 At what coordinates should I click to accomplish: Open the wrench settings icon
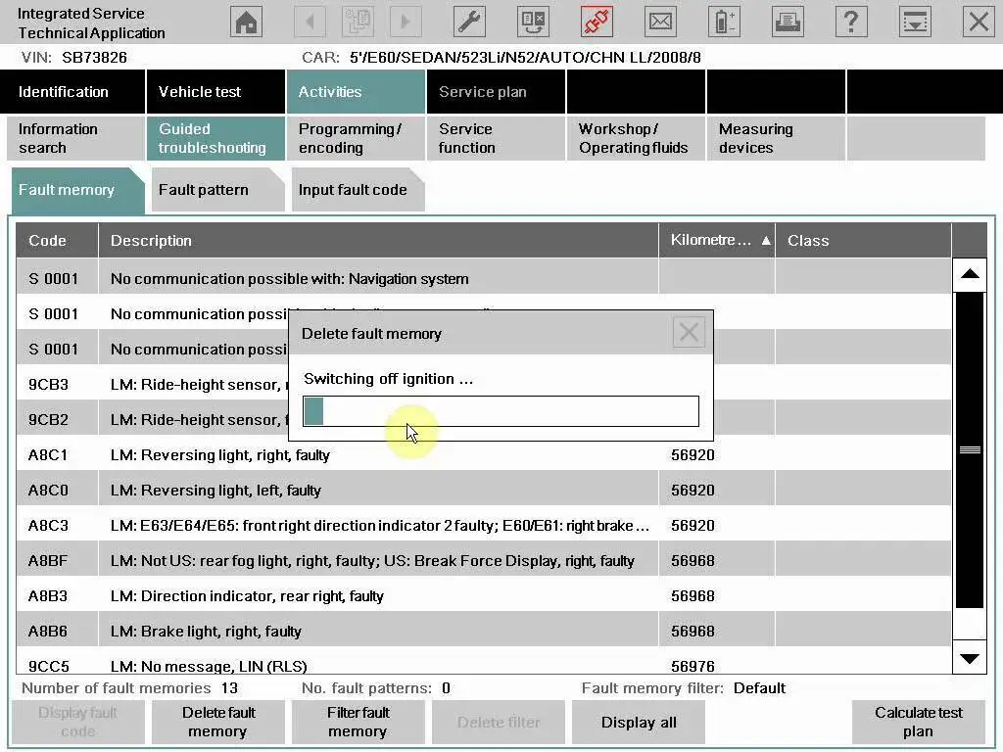point(470,23)
